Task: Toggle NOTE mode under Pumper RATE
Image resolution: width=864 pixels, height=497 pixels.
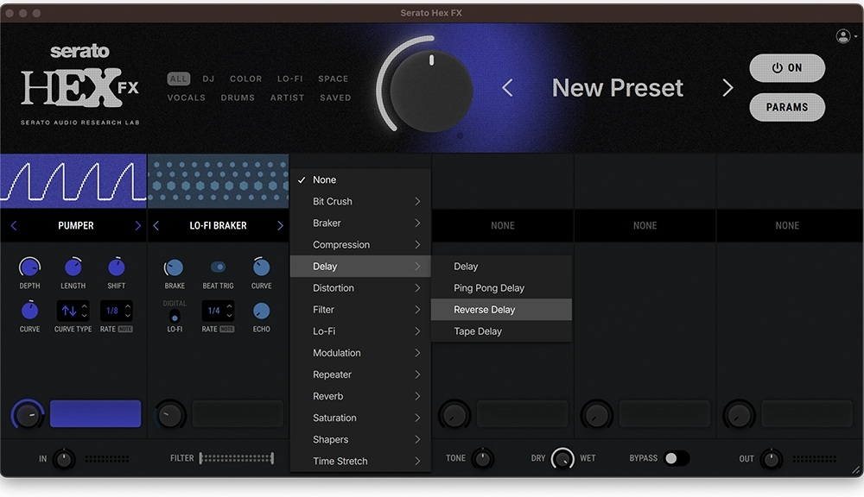Action: (125, 329)
